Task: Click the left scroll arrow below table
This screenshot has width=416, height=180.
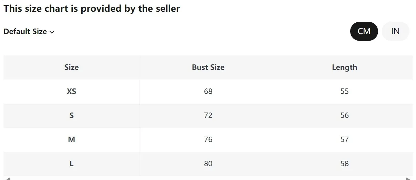Action: point(8,178)
